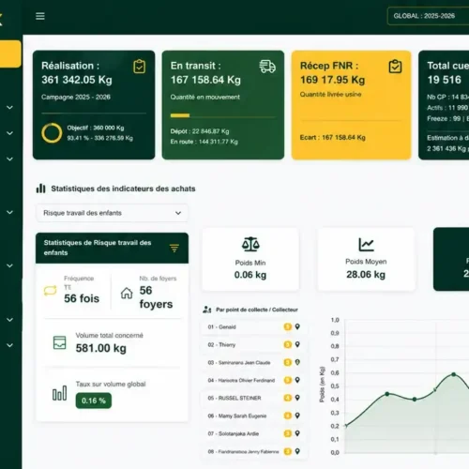Open the Poids Min 0.06 kg card
The height and width of the screenshot is (469, 469).
tap(250, 259)
